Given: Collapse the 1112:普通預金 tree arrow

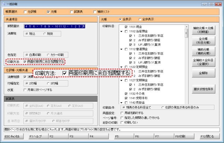Looking at the screenshot, I should 121,49.
